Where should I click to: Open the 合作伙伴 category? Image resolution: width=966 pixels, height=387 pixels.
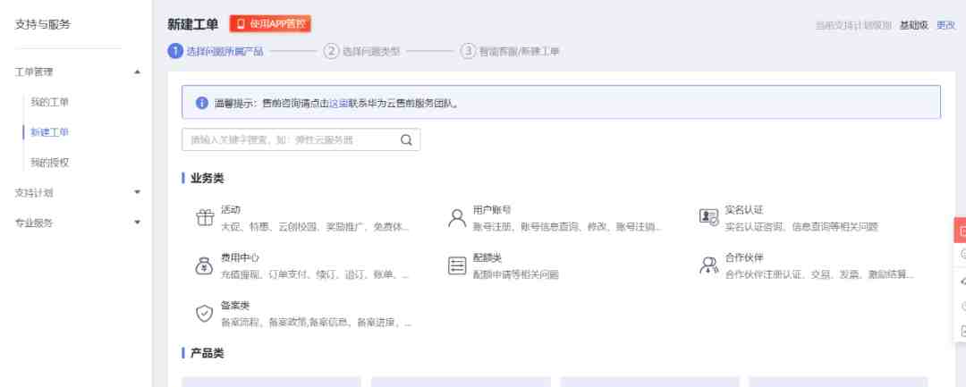(x=744, y=257)
